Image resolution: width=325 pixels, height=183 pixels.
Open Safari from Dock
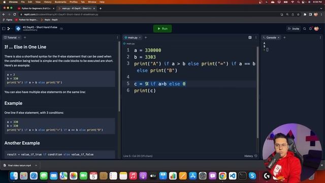click(x=34, y=176)
